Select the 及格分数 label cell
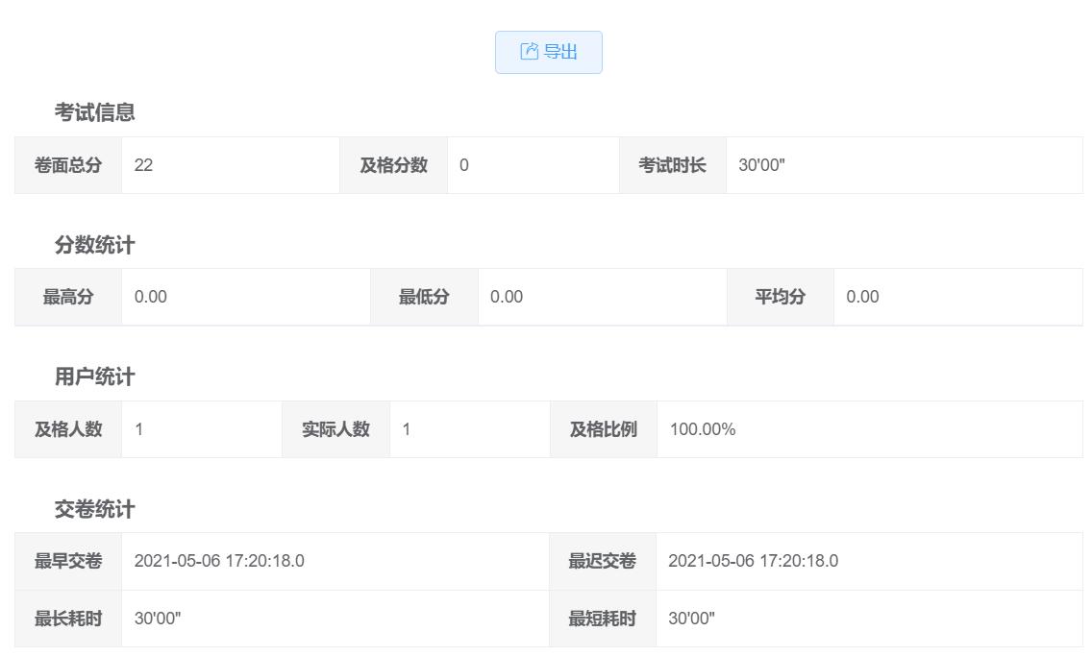This screenshot has height=656, width=1092. 393,165
